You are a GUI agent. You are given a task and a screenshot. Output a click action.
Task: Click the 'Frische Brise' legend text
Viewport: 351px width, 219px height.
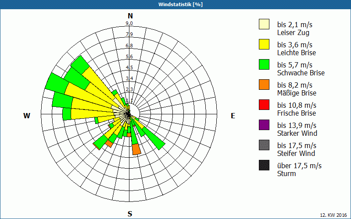click(297, 113)
